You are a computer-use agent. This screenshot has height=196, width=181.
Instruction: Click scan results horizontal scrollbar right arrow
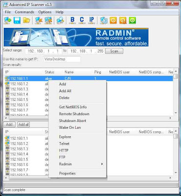point(170,118)
